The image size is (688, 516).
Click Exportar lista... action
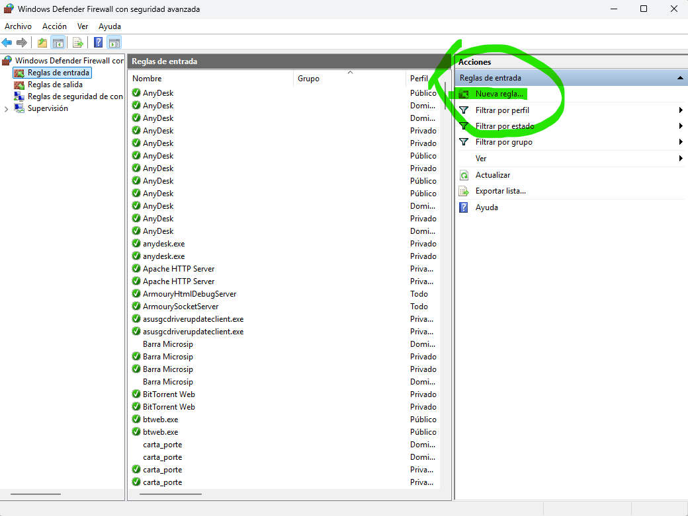pos(501,191)
